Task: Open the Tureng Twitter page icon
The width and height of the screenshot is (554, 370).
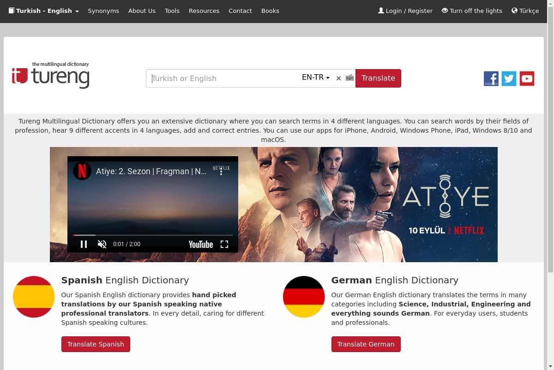Action: (509, 79)
